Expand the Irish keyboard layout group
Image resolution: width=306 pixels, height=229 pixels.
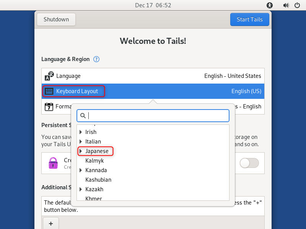(x=81, y=132)
